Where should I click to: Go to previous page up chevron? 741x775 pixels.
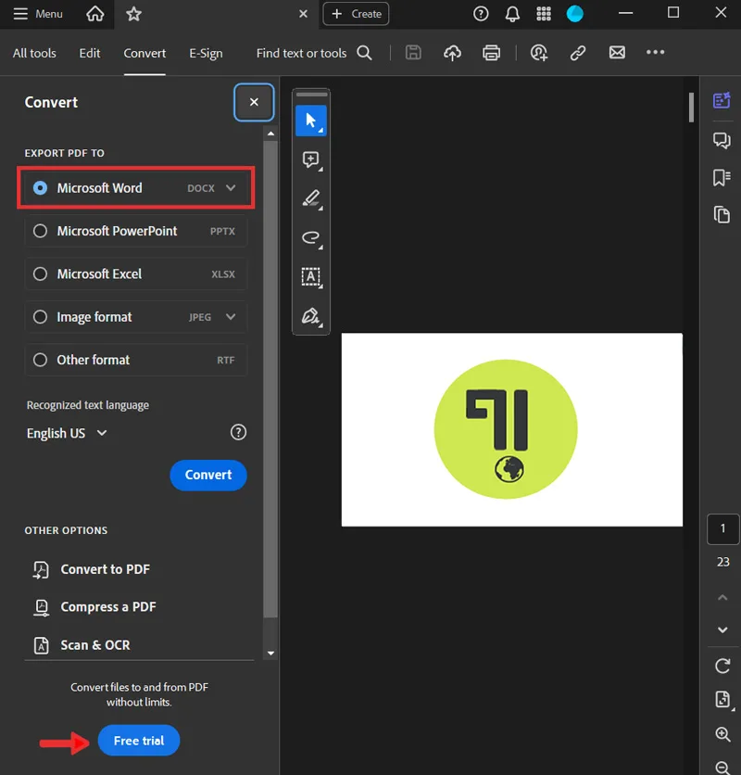[722, 598]
